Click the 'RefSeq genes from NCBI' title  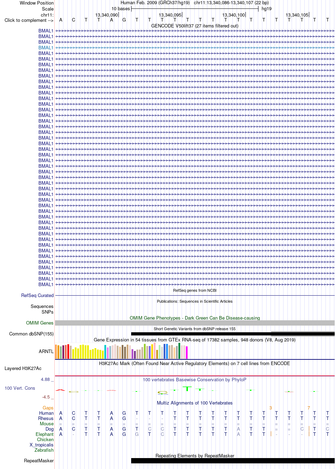195,290
